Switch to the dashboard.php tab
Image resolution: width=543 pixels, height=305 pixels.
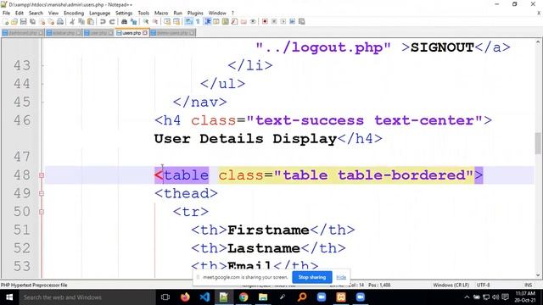click(23, 33)
